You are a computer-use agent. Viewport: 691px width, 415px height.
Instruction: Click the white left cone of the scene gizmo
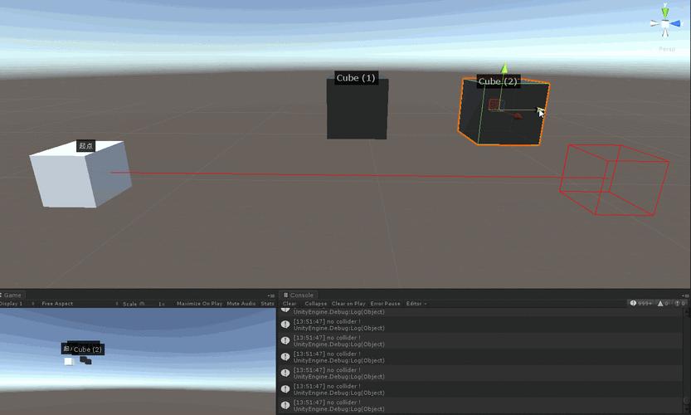[655, 24]
